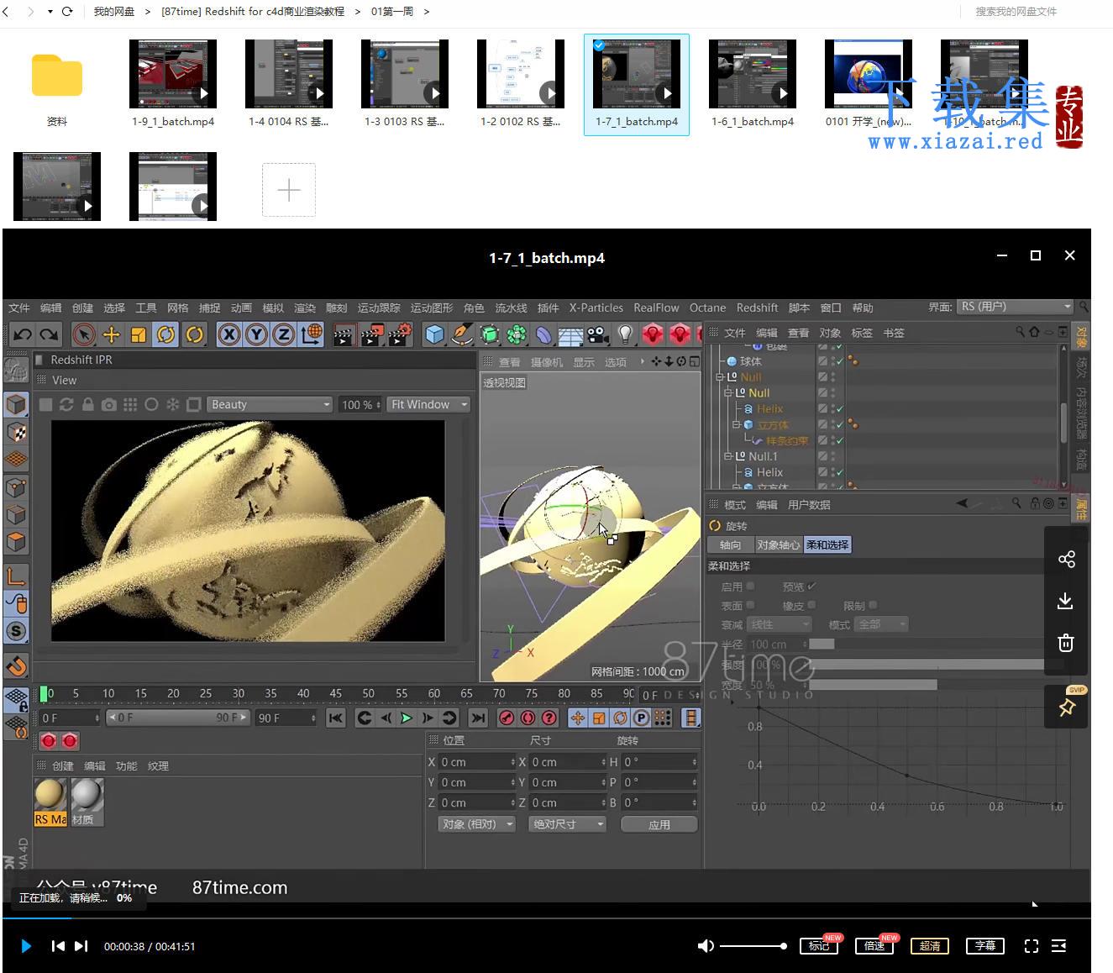The height and width of the screenshot is (973, 1113).
Task: Click the cube primitive icon
Action: 434,334
